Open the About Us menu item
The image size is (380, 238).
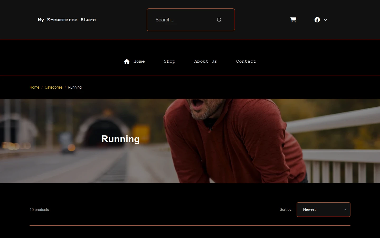coord(206,61)
